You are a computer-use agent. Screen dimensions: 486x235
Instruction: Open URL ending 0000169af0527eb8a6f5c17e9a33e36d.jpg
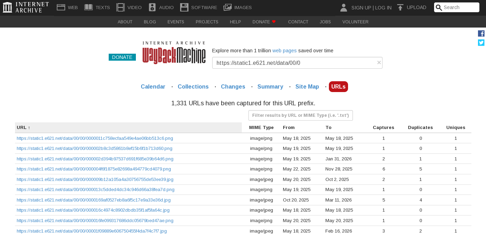point(94,200)
